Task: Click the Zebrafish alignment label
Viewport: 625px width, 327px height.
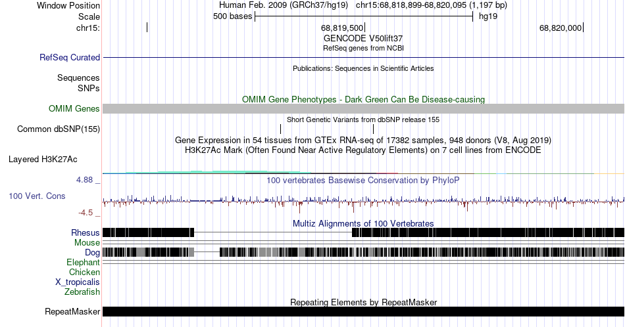Action: coord(82,292)
